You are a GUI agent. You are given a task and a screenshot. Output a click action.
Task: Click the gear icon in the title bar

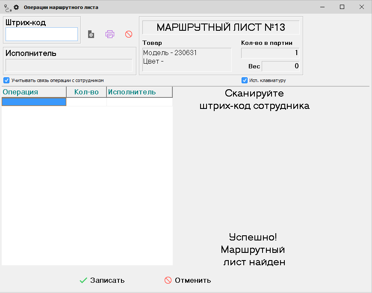16,7
